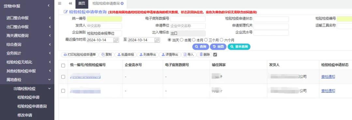Click the double left arrow tab scroller
Screen dimensions: 352x120
pos(70,3)
